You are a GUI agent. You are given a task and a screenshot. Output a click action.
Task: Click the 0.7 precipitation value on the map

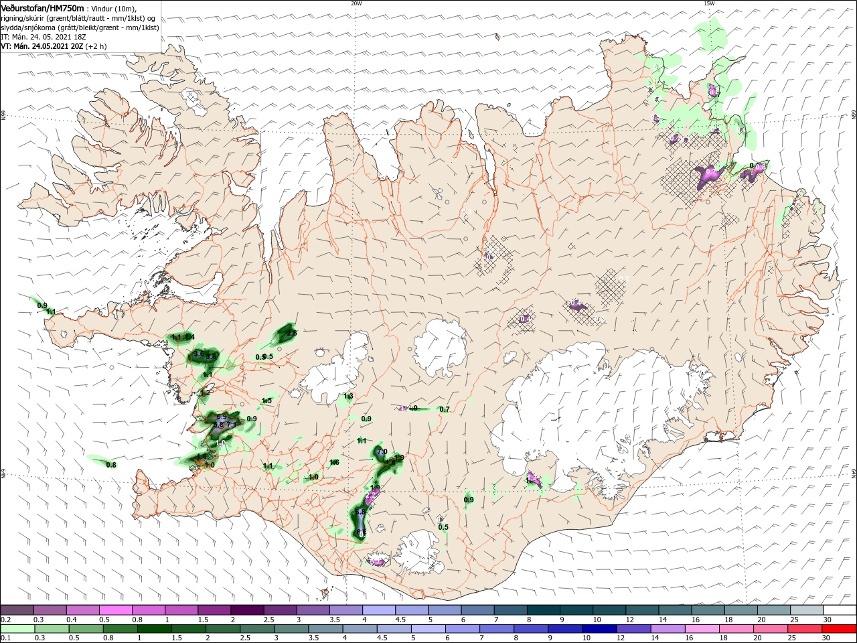point(444,409)
